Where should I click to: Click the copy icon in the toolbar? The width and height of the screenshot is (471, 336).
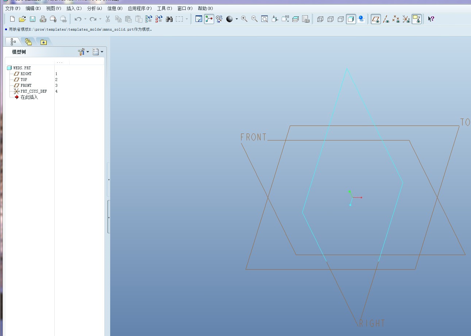click(118, 19)
